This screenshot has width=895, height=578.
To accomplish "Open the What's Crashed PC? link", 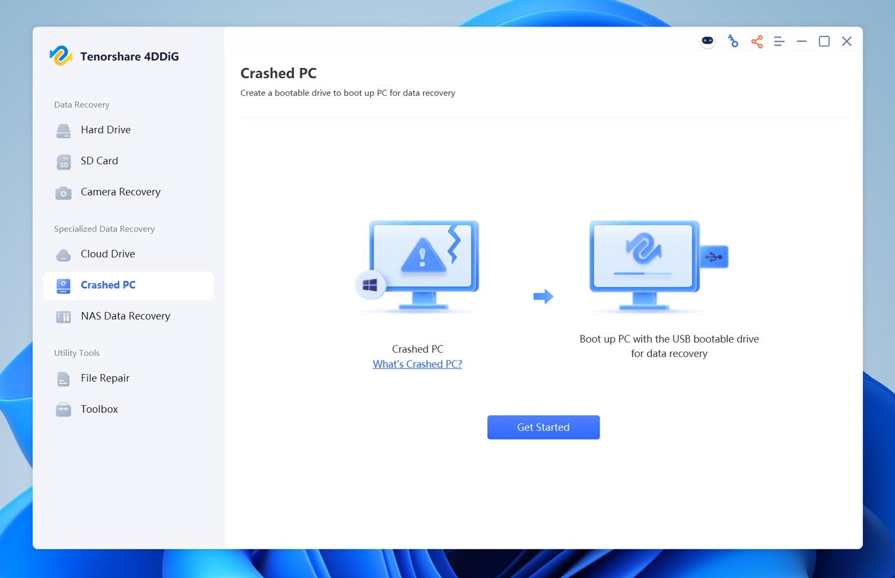I will (x=417, y=364).
